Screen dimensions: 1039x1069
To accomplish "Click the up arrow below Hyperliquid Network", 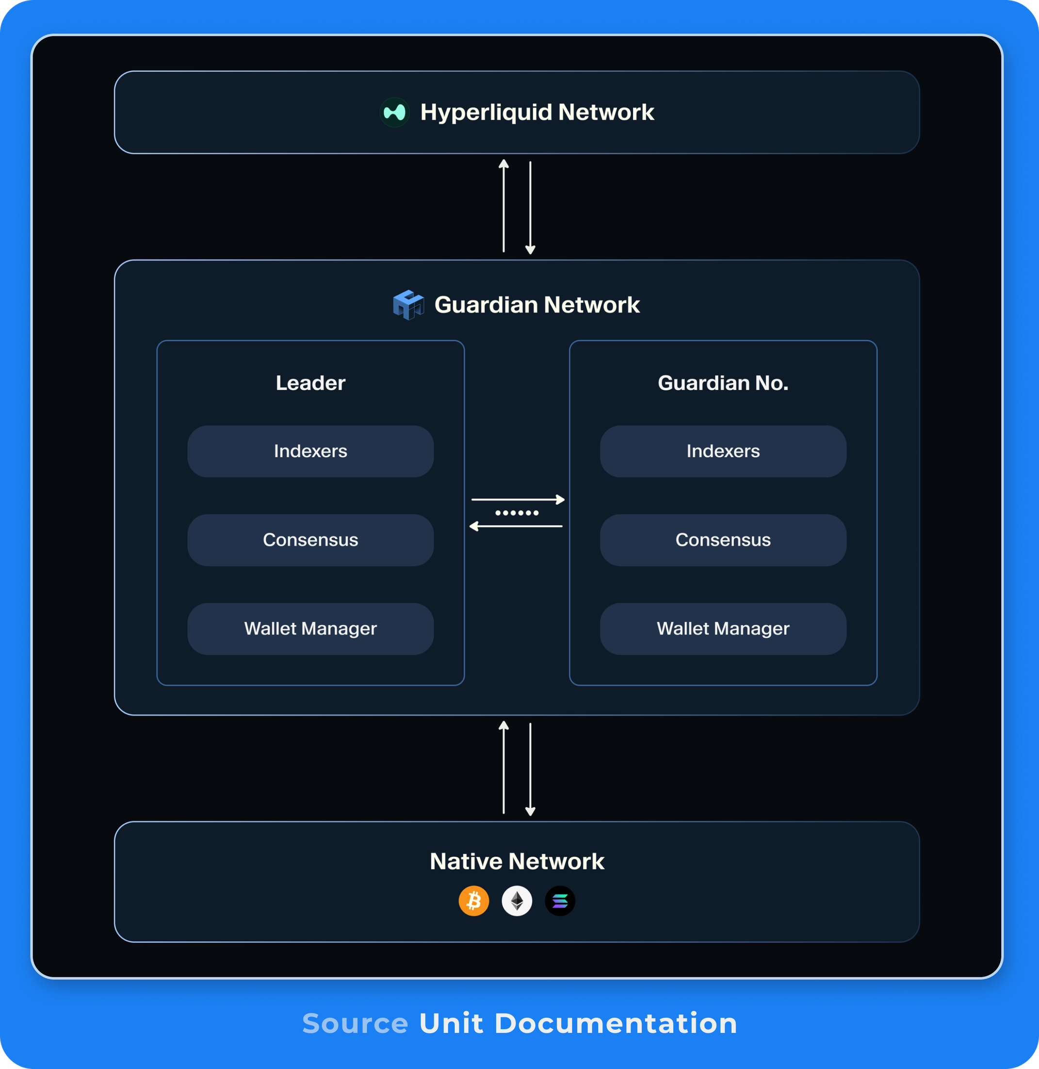I will click(x=503, y=206).
